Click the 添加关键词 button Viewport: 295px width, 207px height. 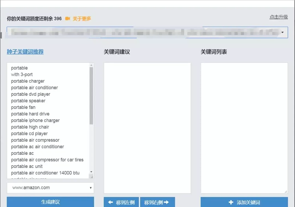244,202
